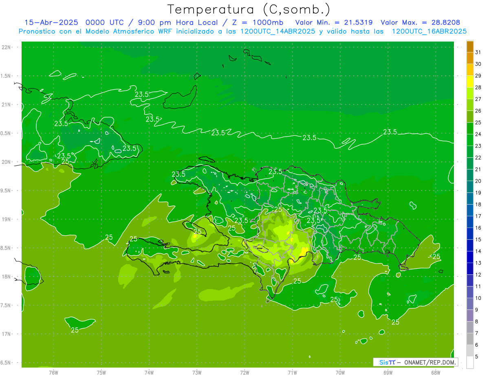Click the "28" color scale label
This screenshot has width=489, height=378.
point(478,87)
